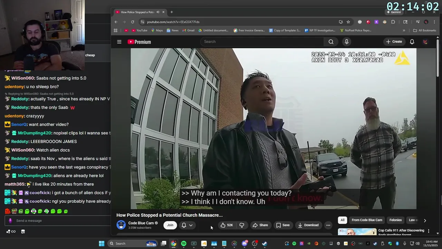This screenshot has width=442, height=249.
Task: Like the video with thumbs-up 52K
Action: coord(227,225)
